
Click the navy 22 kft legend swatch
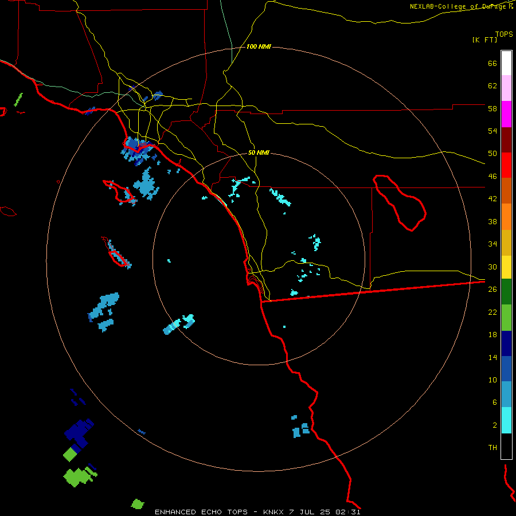[x=506, y=343]
